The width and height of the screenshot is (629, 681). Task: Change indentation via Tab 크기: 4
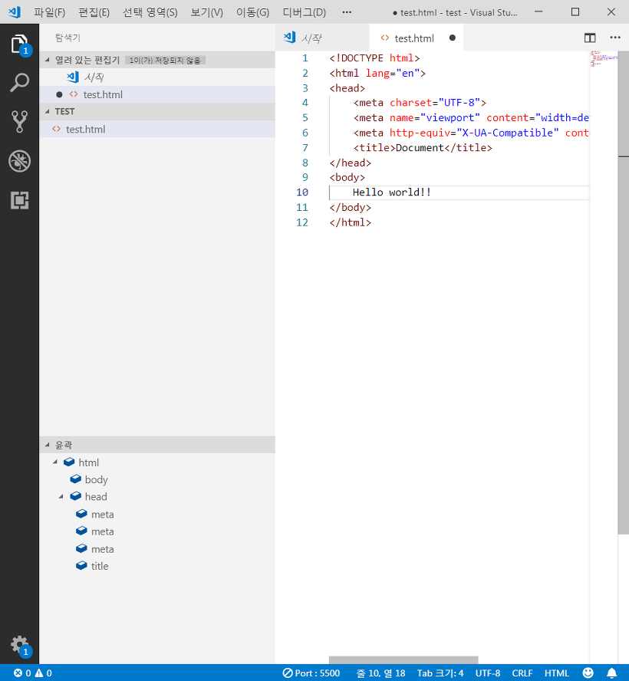click(x=440, y=673)
